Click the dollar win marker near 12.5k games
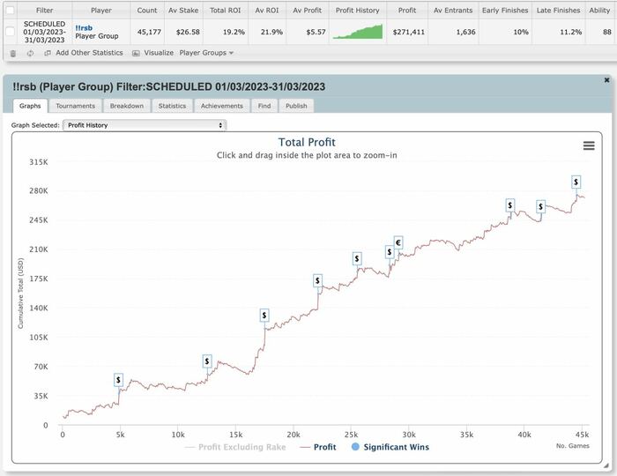Screen dimensions: 617x476 click(x=207, y=361)
